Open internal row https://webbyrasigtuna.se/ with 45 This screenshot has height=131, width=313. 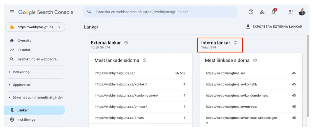tap(251, 73)
